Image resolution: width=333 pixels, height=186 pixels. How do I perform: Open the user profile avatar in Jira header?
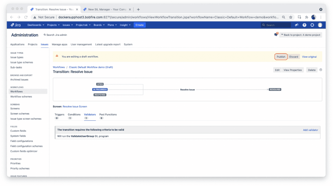tap(320, 25)
